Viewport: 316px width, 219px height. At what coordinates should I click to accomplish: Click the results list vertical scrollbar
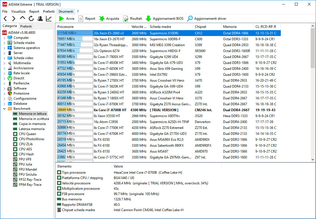pos(313,93)
